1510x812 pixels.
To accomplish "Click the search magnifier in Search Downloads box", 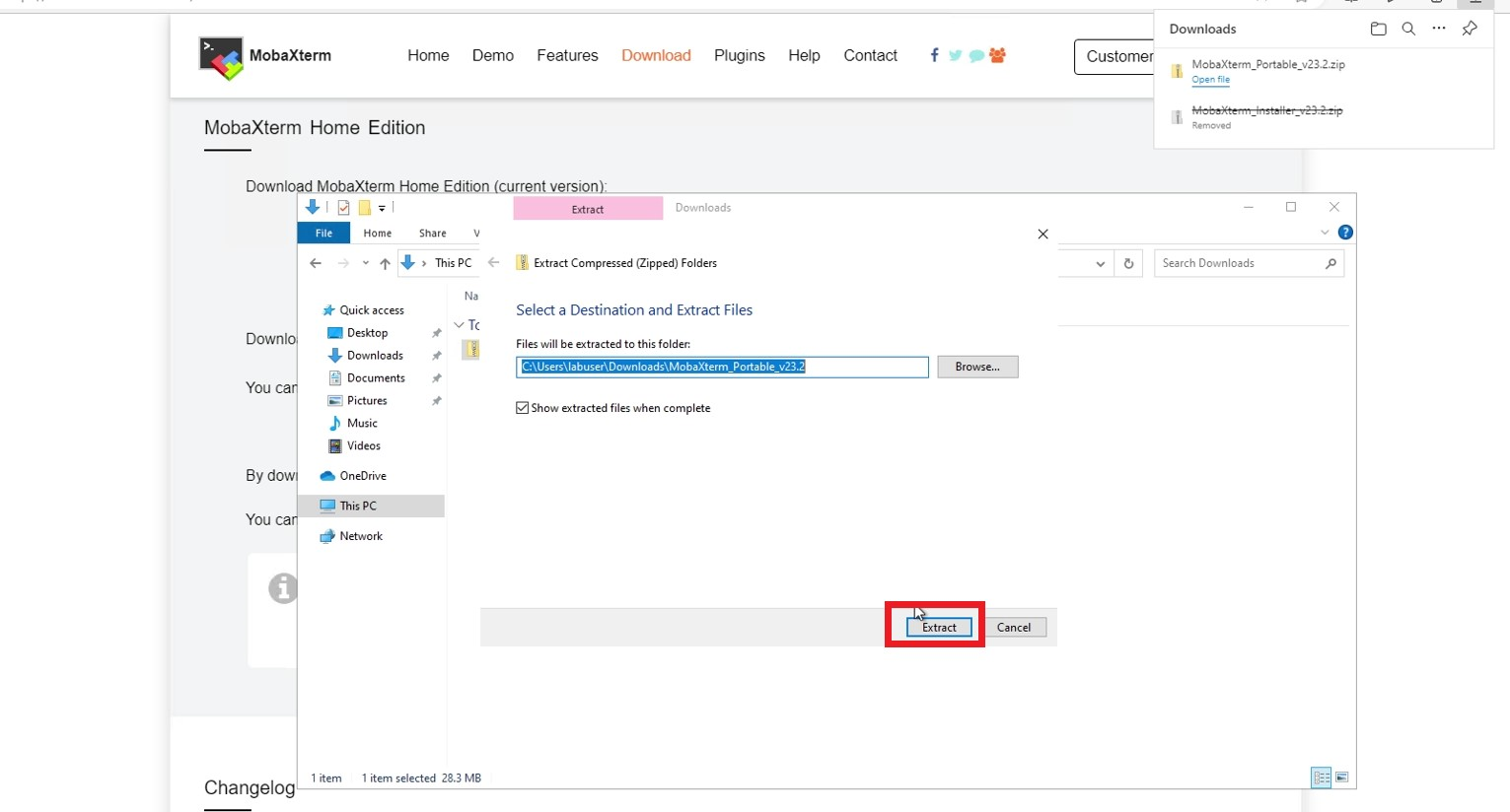I will click(x=1330, y=263).
